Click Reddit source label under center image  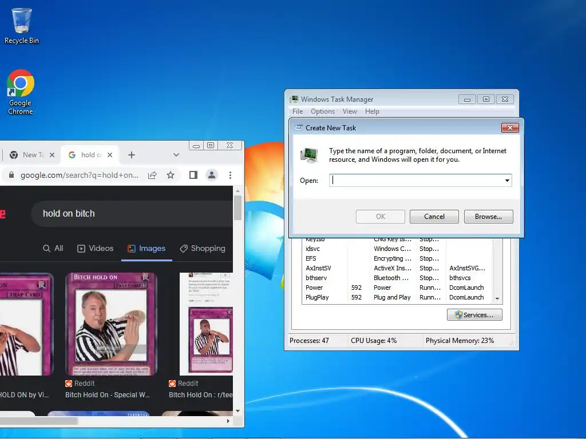(x=80, y=384)
